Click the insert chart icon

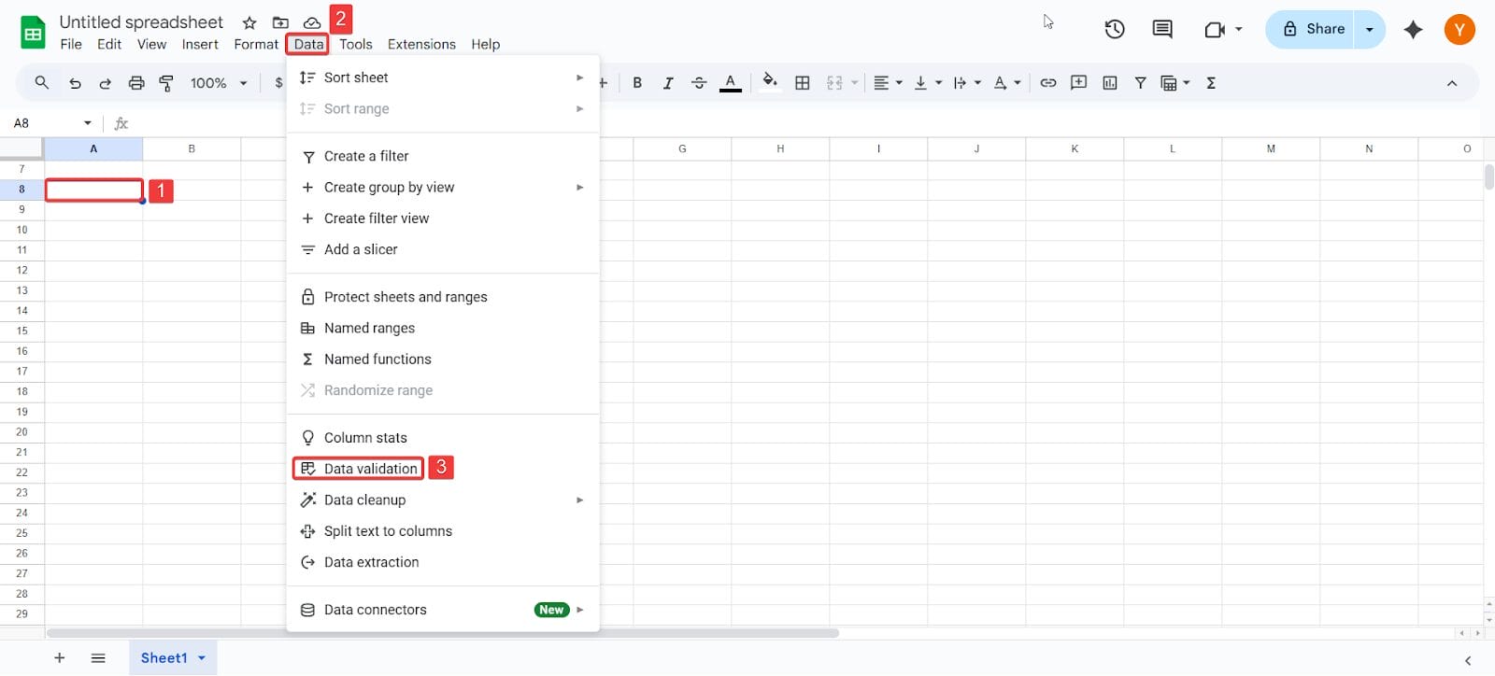click(x=1110, y=83)
